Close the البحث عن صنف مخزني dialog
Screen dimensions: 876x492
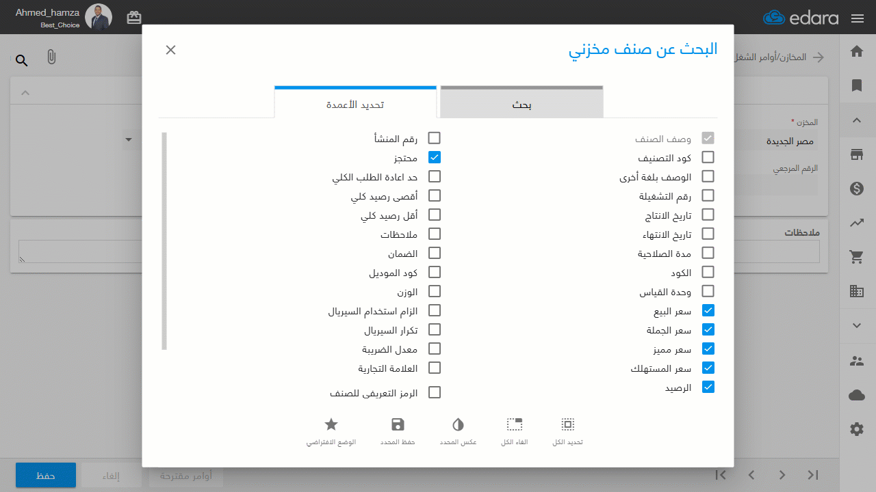[x=171, y=49]
